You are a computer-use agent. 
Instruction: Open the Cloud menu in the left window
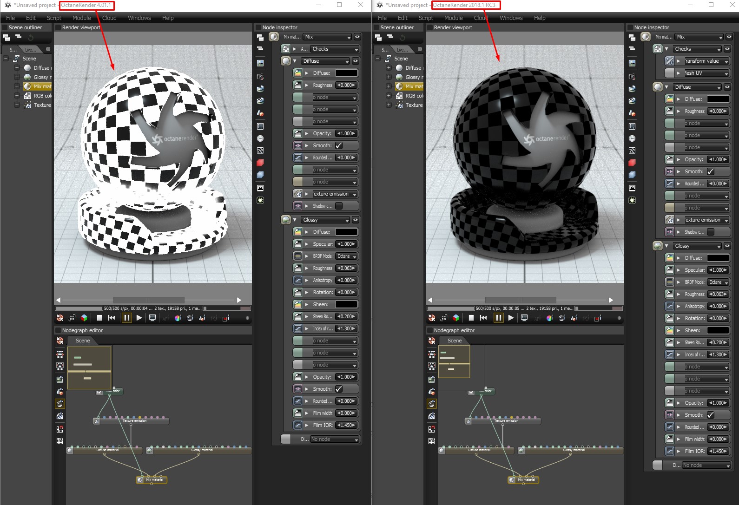pos(109,18)
